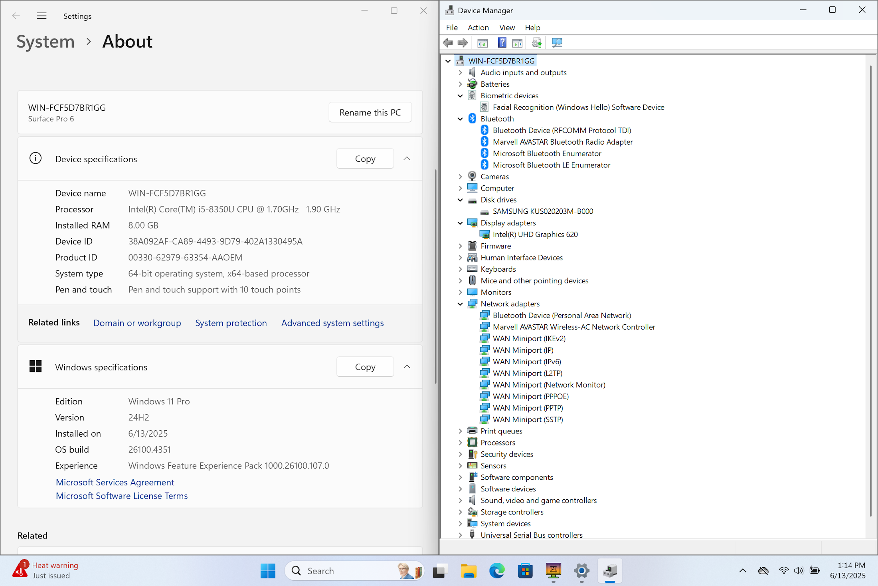This screenshot has width=878, height=586.
Task: Expand the Batteries category
Action: point(460,84)
